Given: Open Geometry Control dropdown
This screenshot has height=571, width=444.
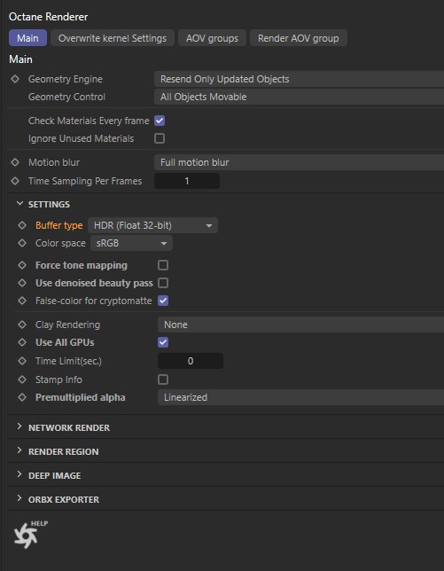Looking at the screenshot, I should (x=300, y=97).
